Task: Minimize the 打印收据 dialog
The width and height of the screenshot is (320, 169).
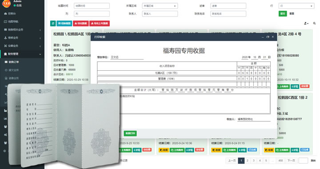Action: 263,37
